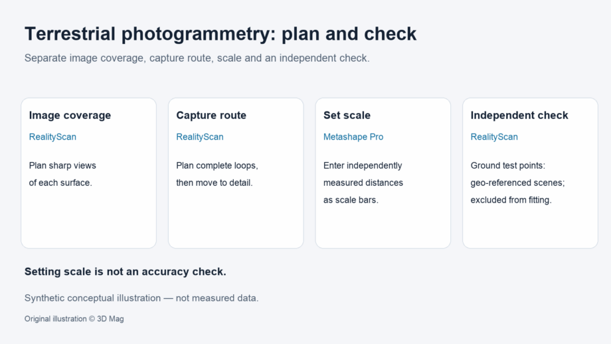This screenshot has height=344, width=611.
Task: Click 'geo-referenced scenes;' text line
Action: 517,183
